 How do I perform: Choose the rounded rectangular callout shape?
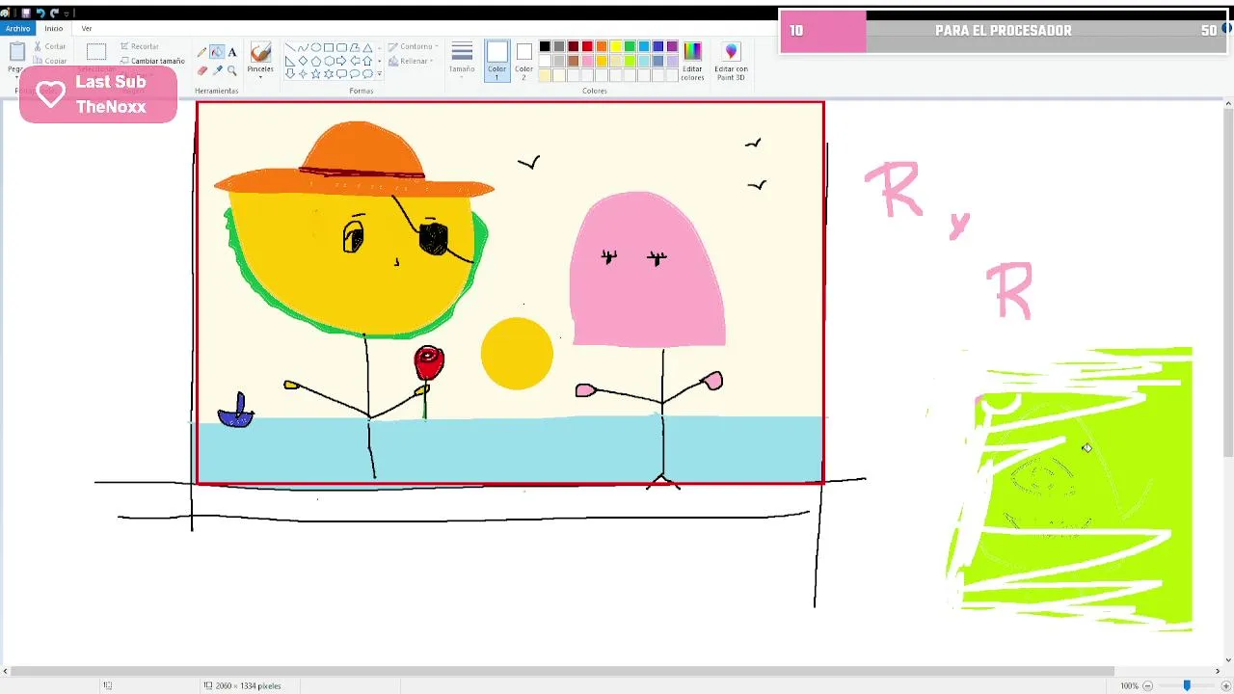pos(341,74)
